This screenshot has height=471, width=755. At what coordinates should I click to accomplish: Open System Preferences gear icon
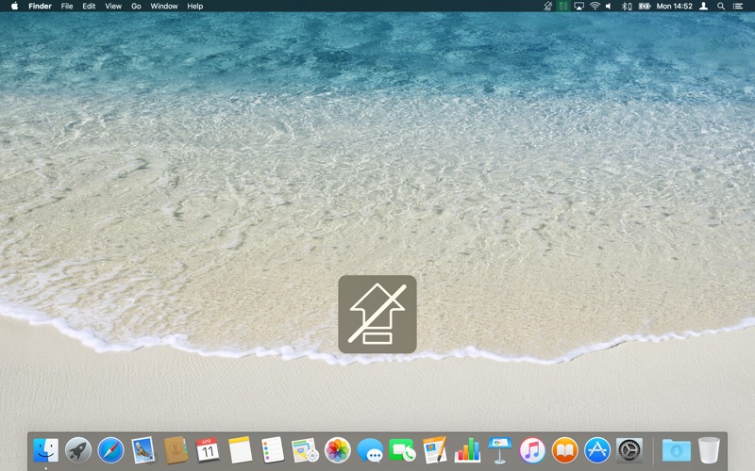(x=629, y=450)
